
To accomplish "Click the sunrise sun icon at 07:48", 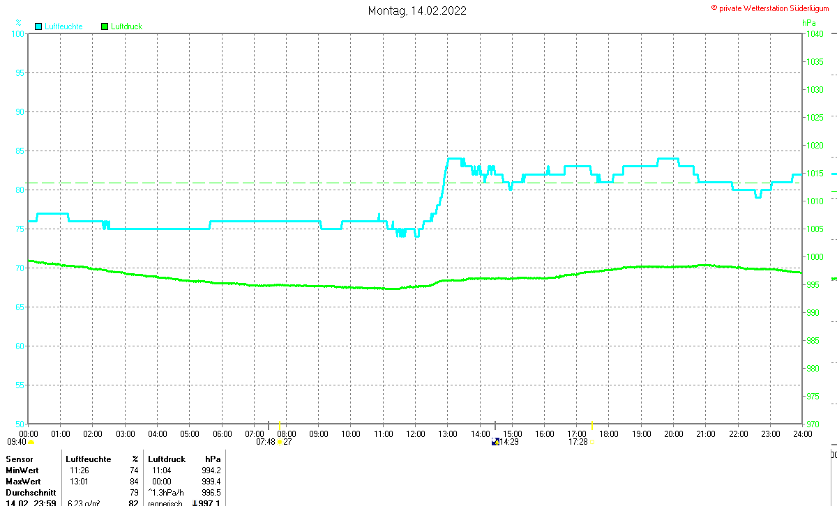I will pyautogui.click(x=280, y=442).
